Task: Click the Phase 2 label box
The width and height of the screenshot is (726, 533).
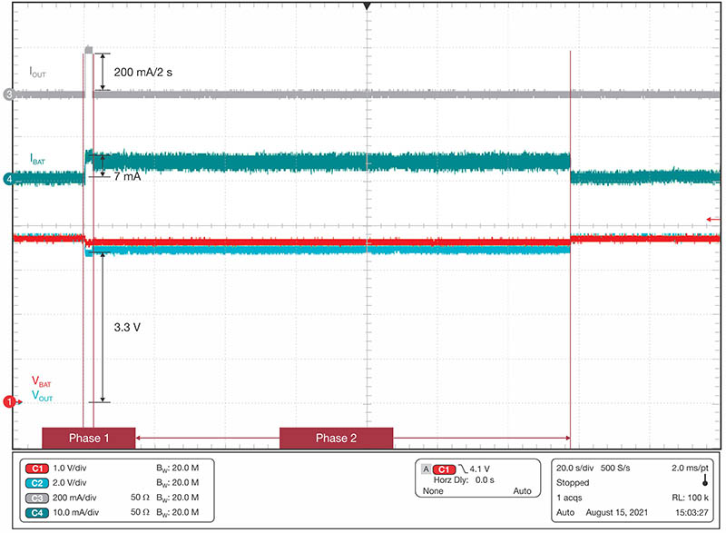Action: 336,439
